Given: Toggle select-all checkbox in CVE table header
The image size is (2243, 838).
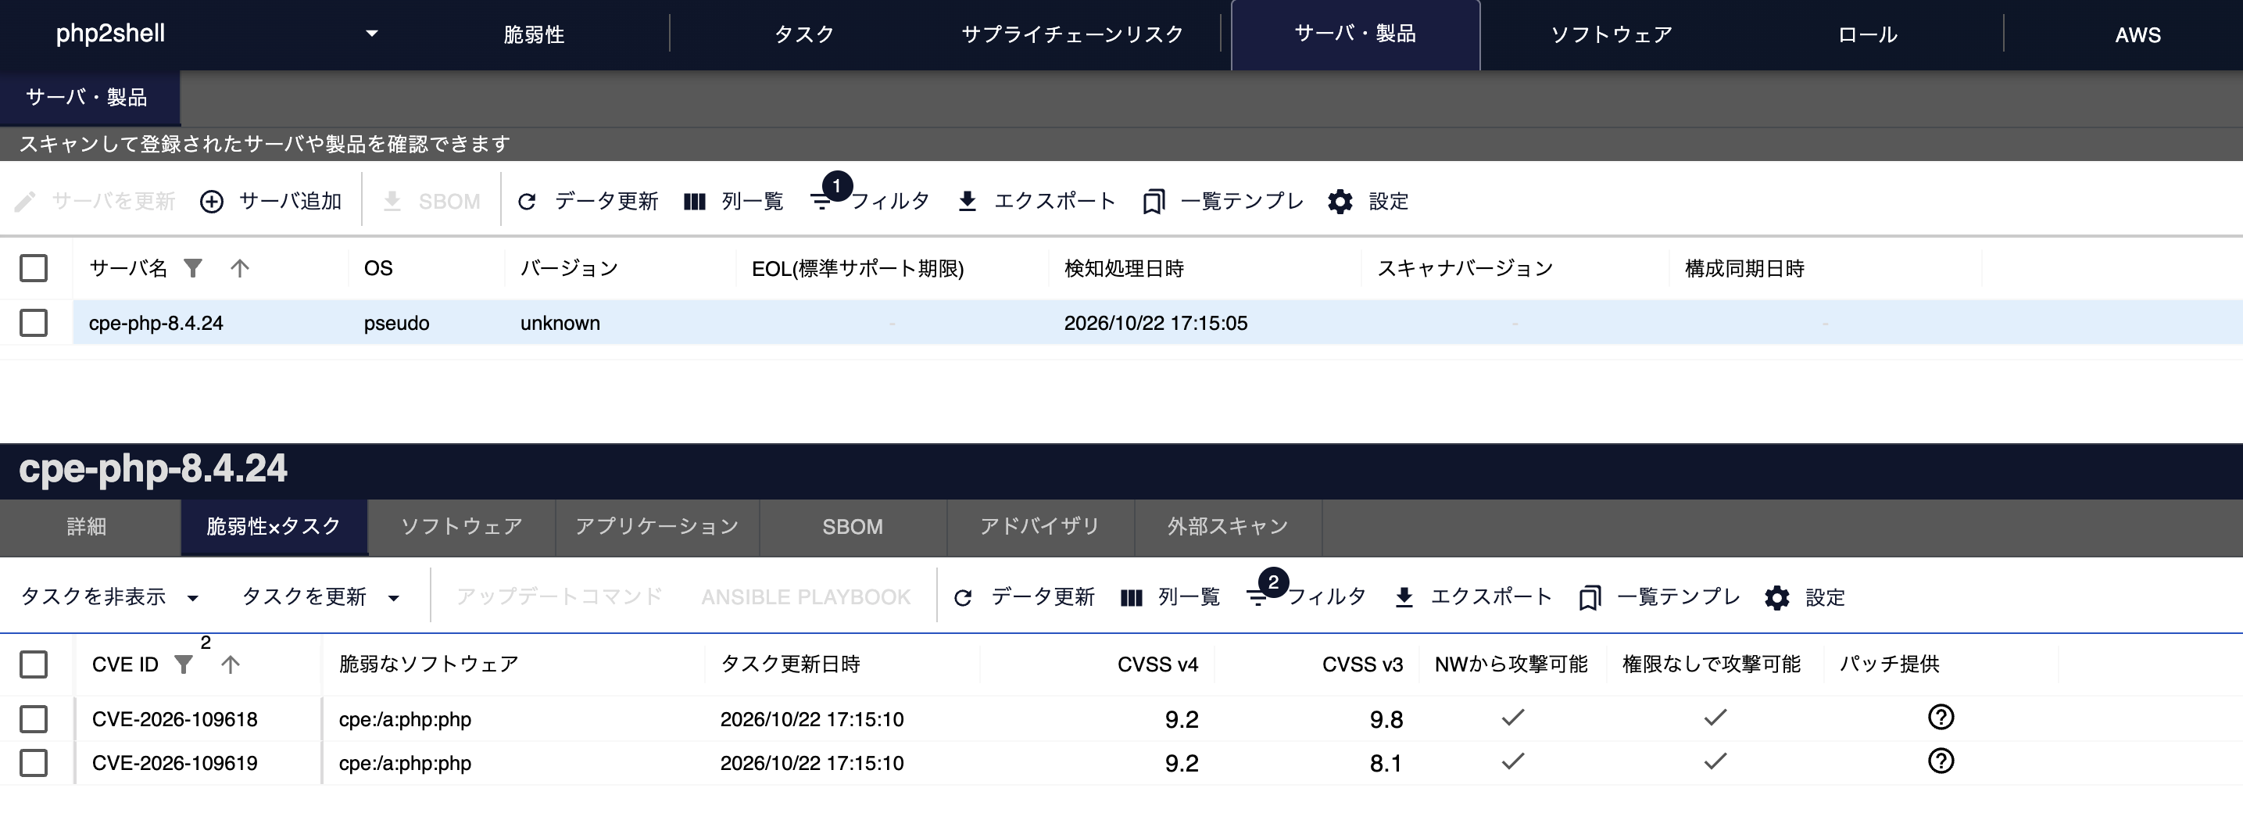Looking at the screenshot, I should click(x=33, y=664).
